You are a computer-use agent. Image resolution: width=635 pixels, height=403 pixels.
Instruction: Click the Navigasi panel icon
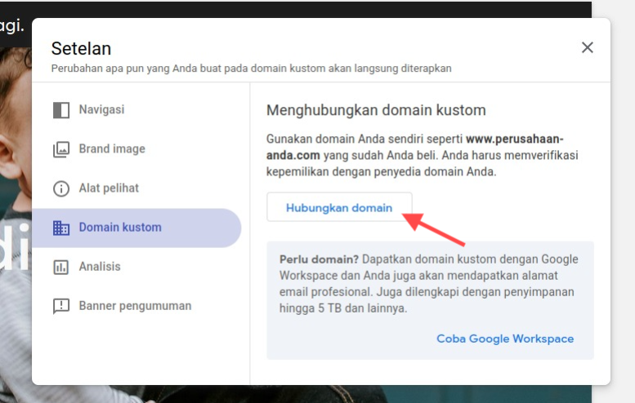pos(61,110)
